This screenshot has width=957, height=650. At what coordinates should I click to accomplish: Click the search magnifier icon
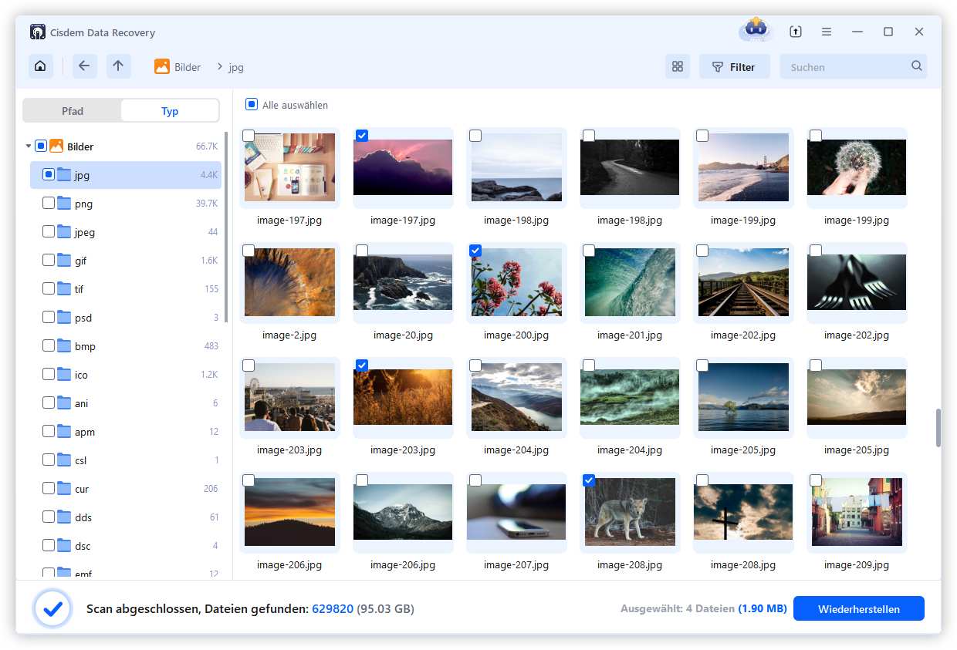pos(916,66)
